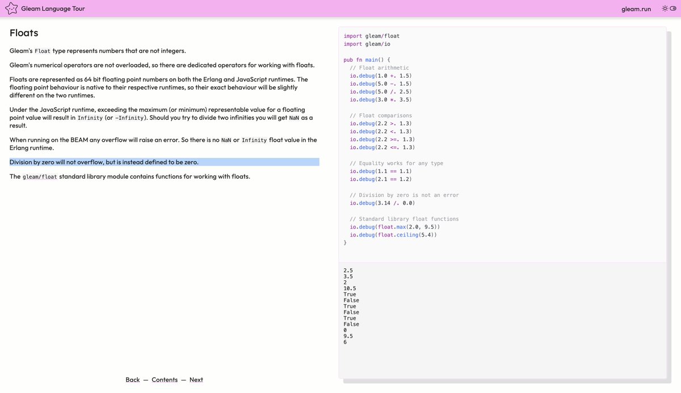The width and height of the screenshot is (681, 393).
Task: Click the 'io.debug(2.2 <. 1.3)' line
Action: (381, 132)
